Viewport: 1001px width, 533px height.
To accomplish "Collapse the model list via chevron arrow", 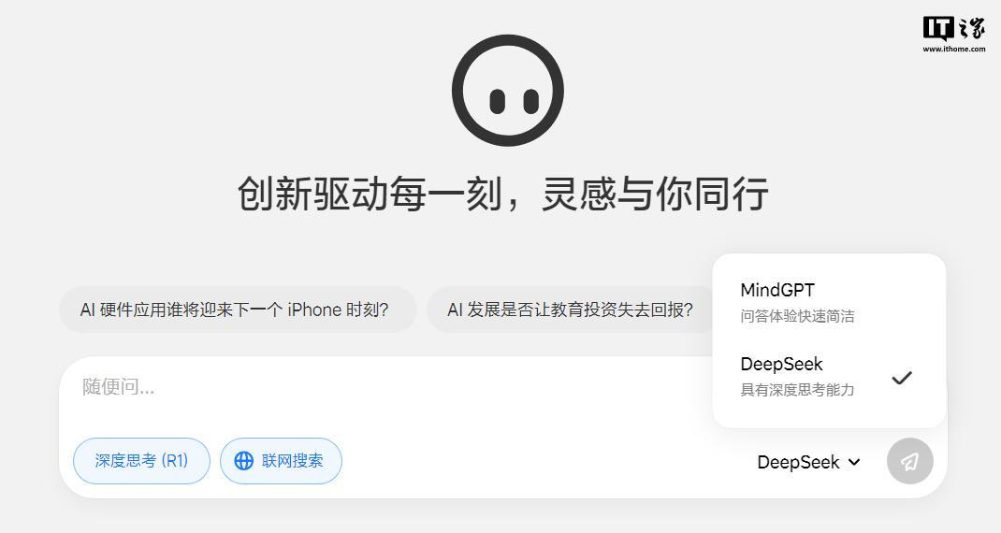I will point(854,462).
